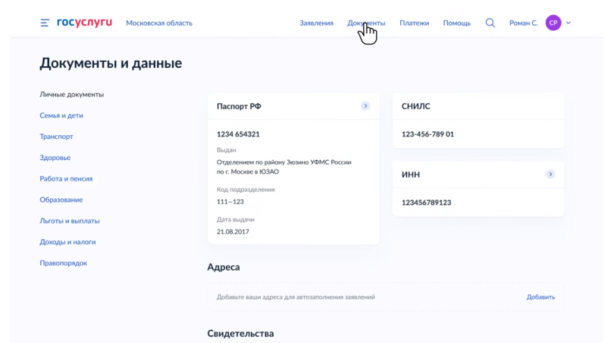Open Платежи in top menu
Image resolution: width=608 pixels, height=343 pixels.
click(414, 23)
